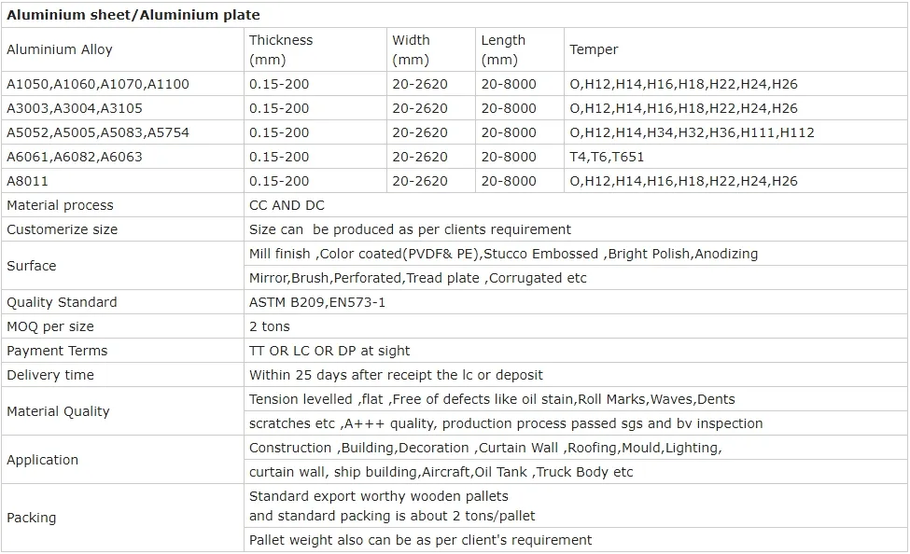Click the "Aluminium sheet/Aluminium plate" table title
Viewport: 910px width, 554px height.
click(133, 15)
